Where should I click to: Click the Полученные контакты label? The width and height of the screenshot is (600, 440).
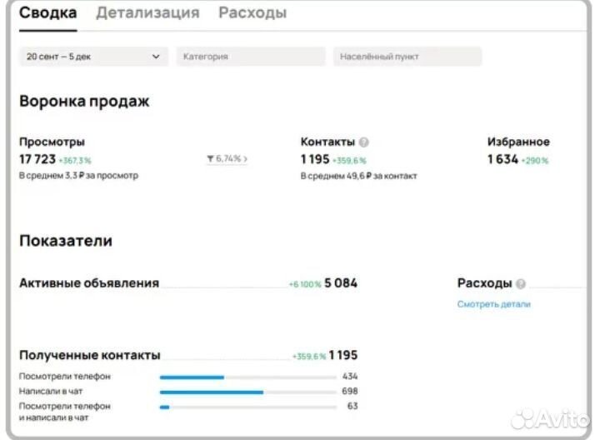[x=90, y=355]
